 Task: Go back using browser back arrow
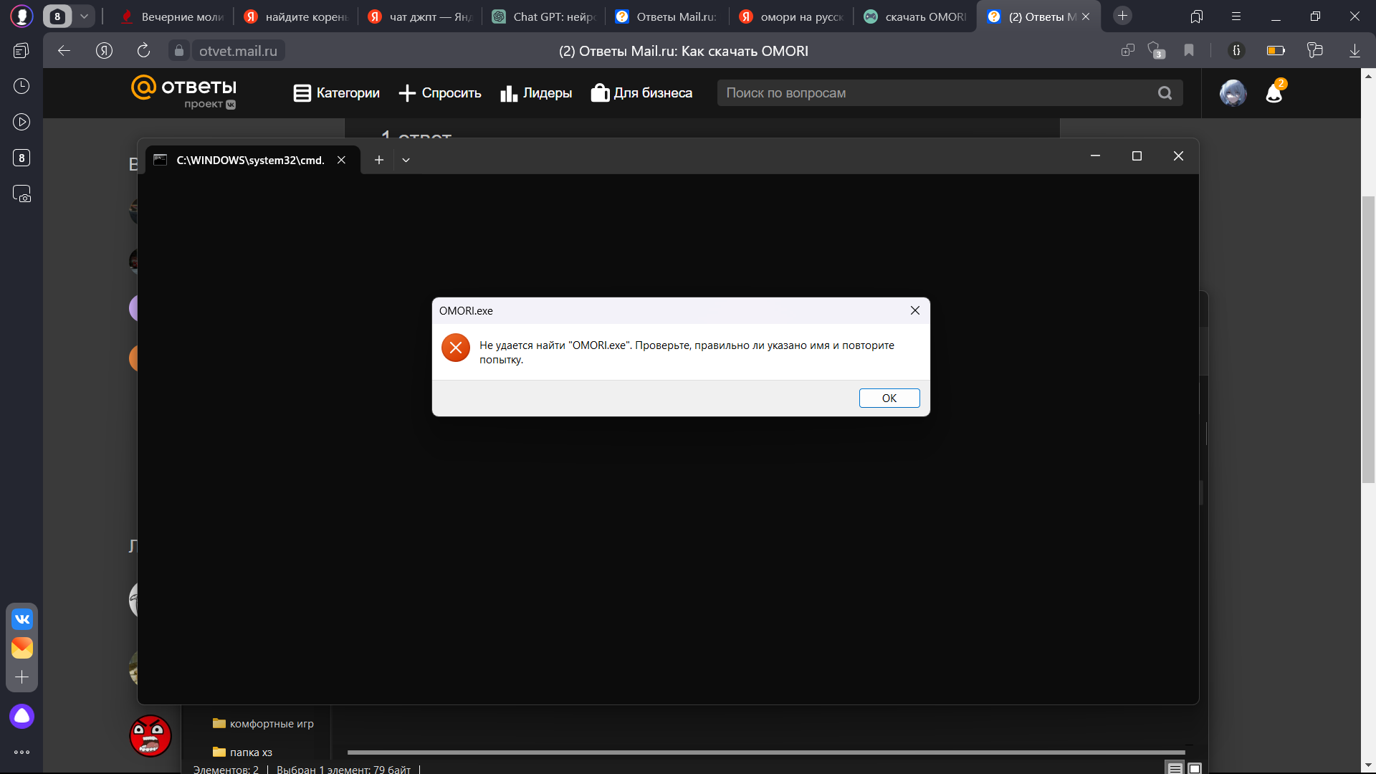[x=64, y=50]
